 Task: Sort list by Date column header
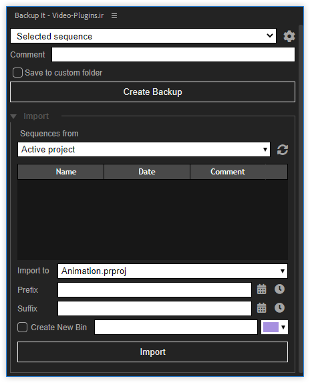(x=147, y=172)
